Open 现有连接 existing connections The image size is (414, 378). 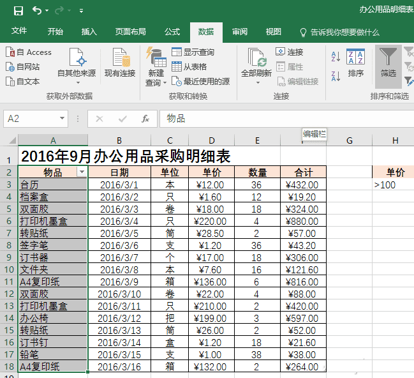click(120, 64)
